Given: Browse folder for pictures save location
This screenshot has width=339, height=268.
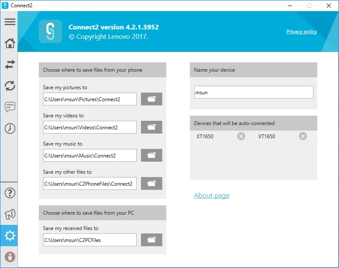Looking at the screenshot, I should point(152,99).
